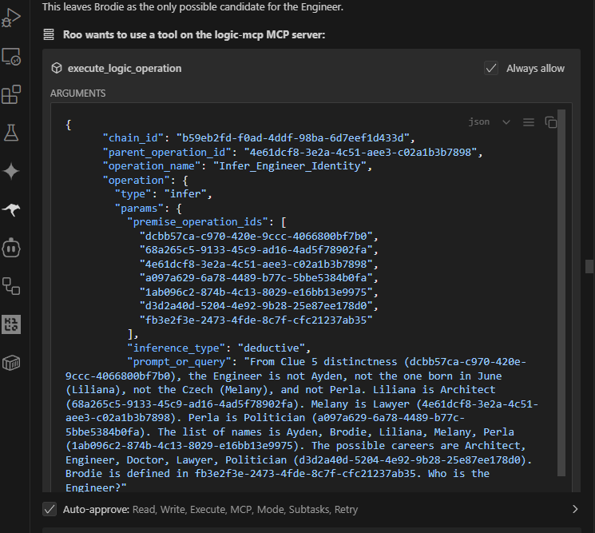Open the Run and Debug view
This screenshot has width=595, height=533.
point(11,18)
